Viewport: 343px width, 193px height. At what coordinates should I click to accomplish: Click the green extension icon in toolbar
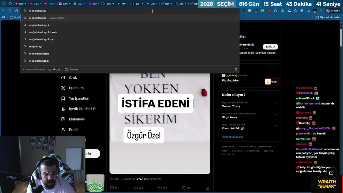point(262,11)
